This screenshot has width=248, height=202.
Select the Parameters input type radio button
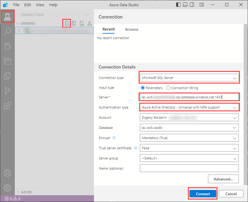(143, 88)
